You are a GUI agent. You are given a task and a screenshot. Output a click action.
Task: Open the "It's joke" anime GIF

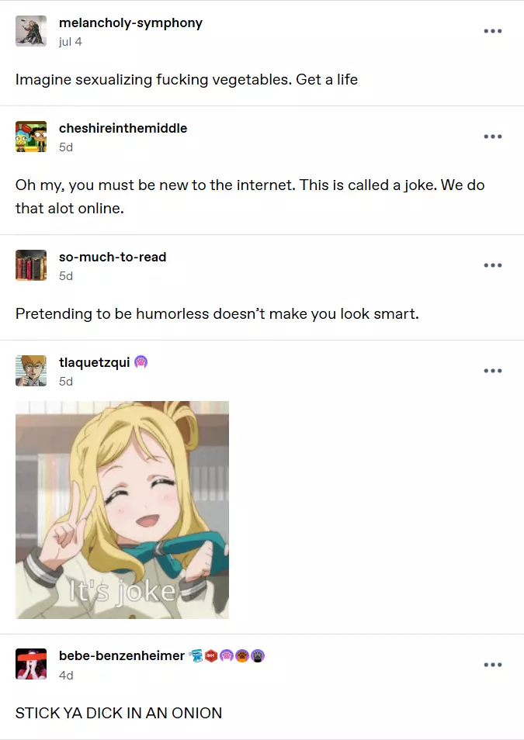coord(122,510)
